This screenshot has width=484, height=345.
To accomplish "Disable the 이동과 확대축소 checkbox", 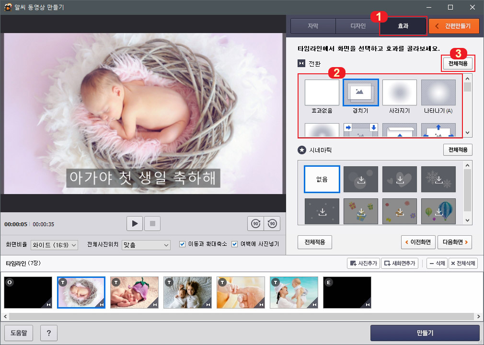I will coord(183,244).
